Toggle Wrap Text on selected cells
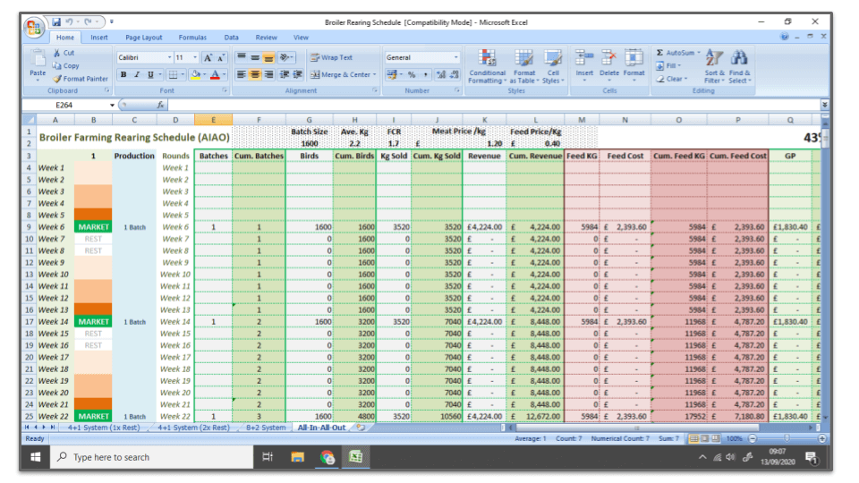The height and width of the screenshot is (483, 859). pos(332,57)
